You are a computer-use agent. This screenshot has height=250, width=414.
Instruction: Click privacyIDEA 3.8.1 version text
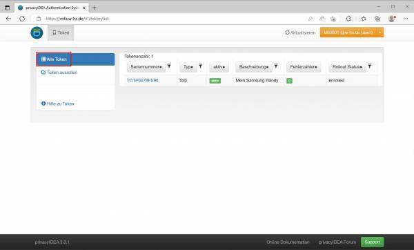click(52, 242)
